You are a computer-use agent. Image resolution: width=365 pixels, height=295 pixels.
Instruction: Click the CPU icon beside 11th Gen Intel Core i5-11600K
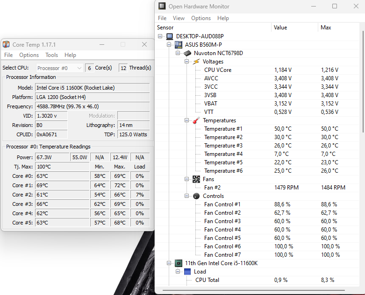pyautogui.click(x=179, y=263)
